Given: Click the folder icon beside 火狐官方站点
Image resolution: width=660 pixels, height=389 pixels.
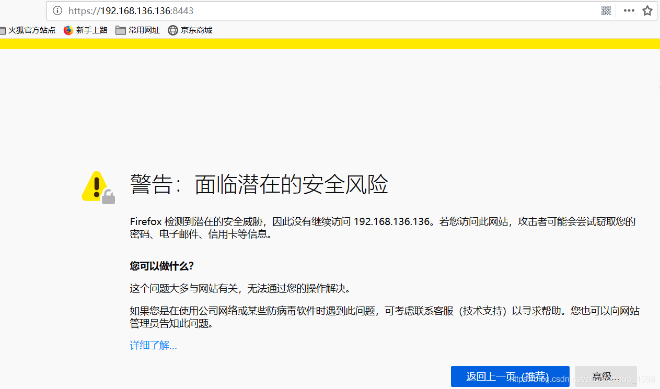Looking at the screenshot, I should [x=3, y=30].
